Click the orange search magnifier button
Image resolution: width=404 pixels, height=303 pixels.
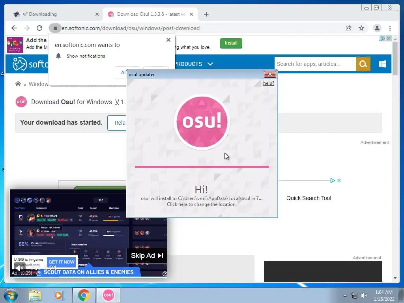click(363, 64)
